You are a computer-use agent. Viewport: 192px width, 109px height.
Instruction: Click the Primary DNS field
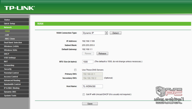pyautogui.click(x=92, y=74)
